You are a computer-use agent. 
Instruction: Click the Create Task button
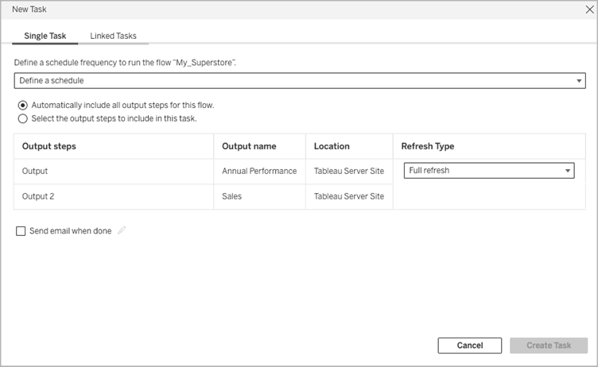[x=549, y=346]
